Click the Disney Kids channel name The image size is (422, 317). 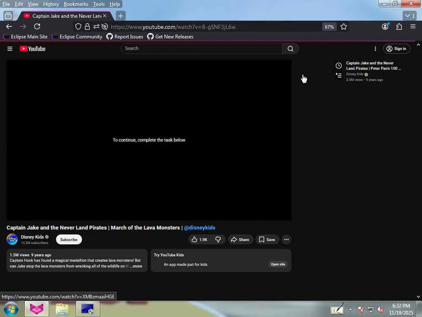tap(32, 237)
